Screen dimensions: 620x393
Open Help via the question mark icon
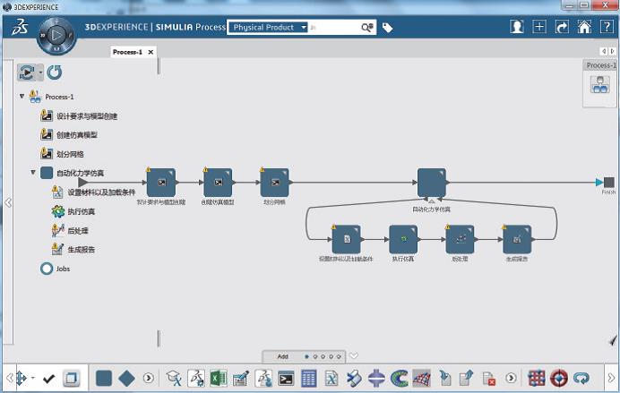[607, 27]
